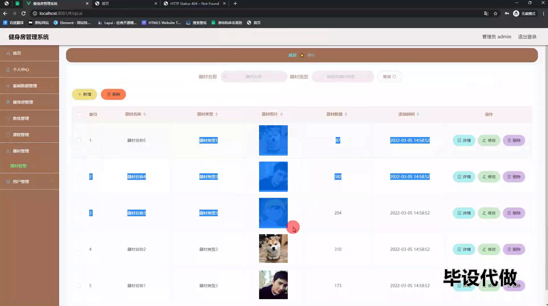Open the browser three-dot menu icon

coord(543,13)
